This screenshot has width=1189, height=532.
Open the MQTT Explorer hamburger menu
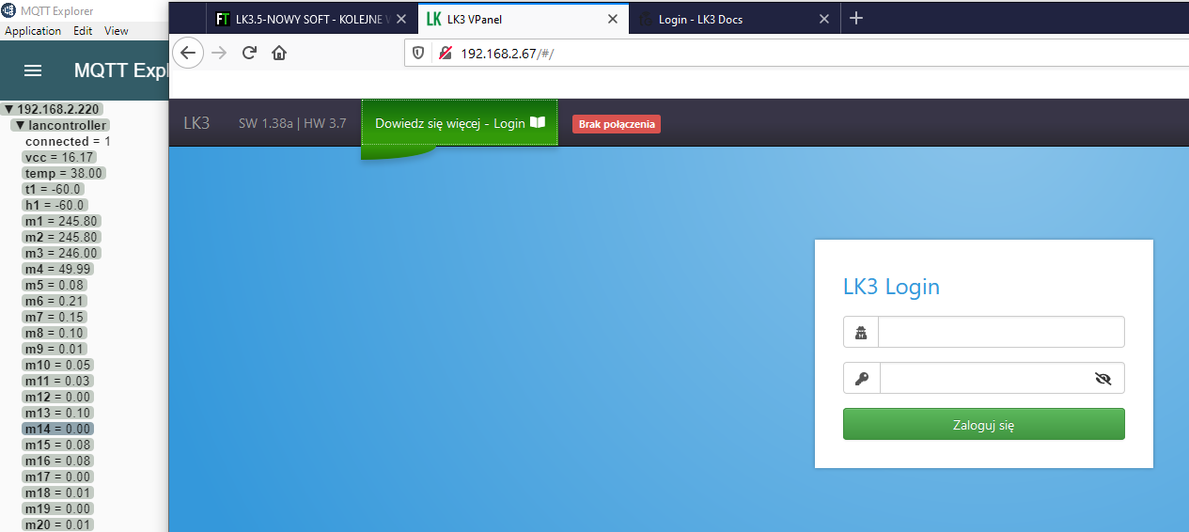(33, 70)
